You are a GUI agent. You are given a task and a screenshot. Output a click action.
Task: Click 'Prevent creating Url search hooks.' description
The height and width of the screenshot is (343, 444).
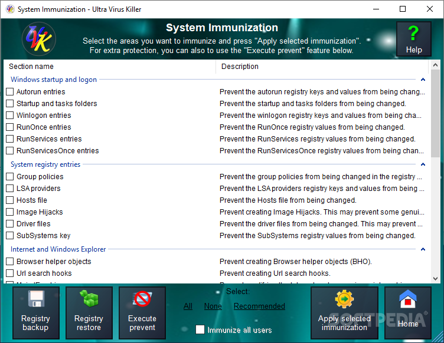click(275, 273)
